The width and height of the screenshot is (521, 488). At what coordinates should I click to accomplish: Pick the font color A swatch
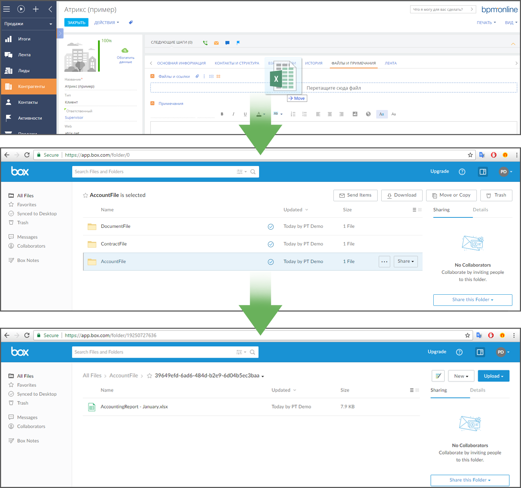(259, 114)
